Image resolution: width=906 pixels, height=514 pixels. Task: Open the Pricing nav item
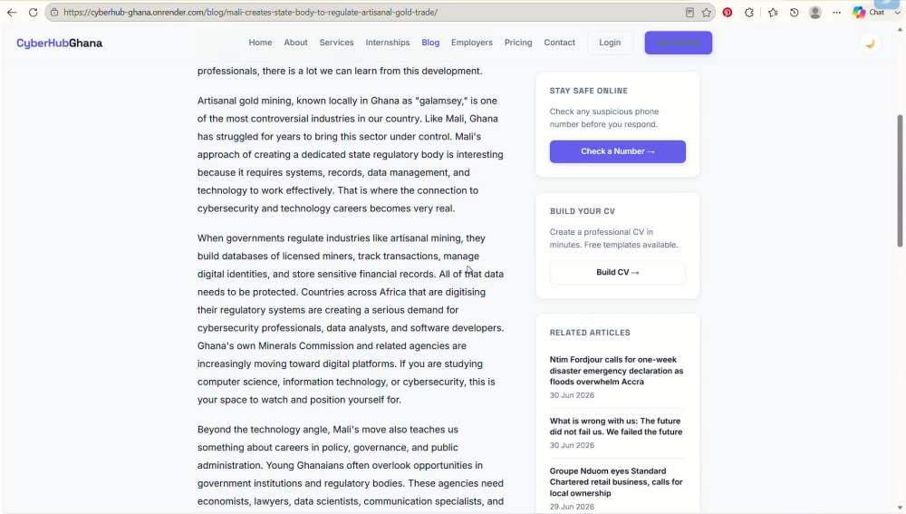tap(517, 43)
